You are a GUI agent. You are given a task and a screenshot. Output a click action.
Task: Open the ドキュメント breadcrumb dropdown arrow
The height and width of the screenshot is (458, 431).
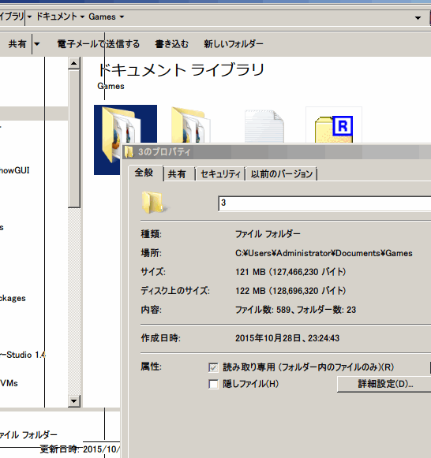82,17
